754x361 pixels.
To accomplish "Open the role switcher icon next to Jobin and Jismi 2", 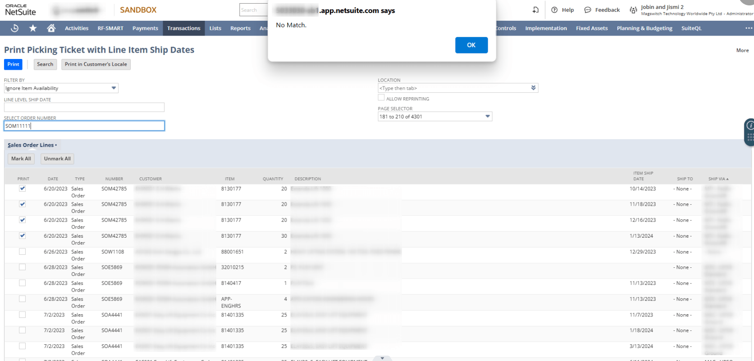I will coord(634,10).
